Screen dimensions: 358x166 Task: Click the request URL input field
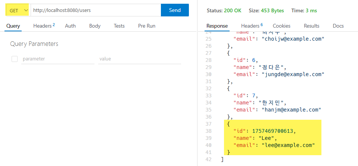(96, 10)
